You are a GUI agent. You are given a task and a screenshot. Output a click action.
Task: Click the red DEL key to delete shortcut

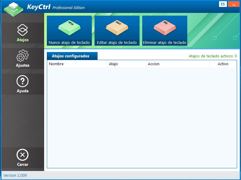pyautogui.click(x=164, y=31)
